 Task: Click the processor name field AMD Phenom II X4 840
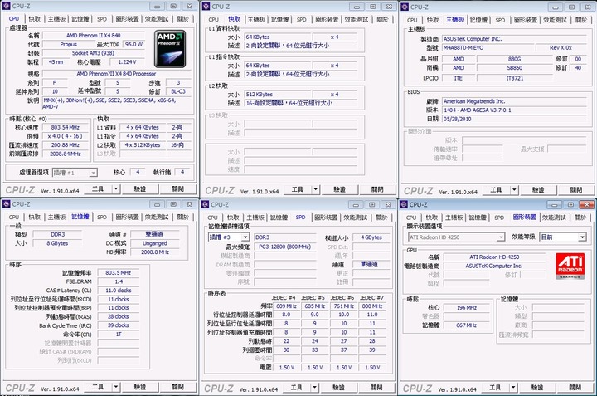pos(93,36)
